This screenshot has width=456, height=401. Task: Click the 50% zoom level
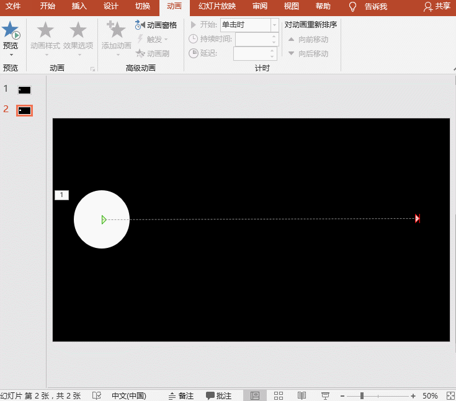tap(430, 396)
